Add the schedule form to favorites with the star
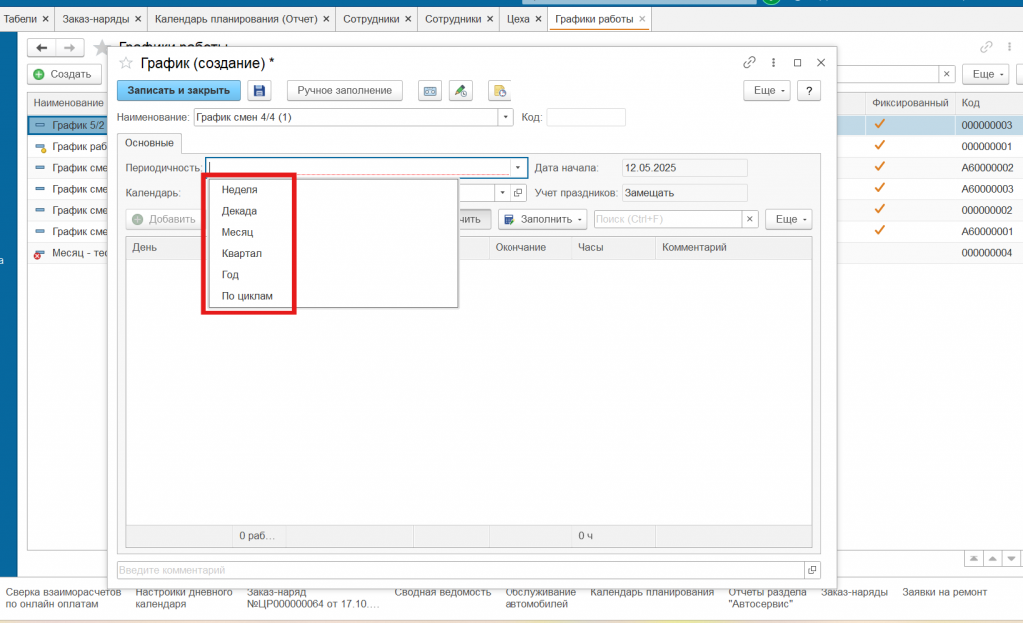Screen dimensions: 1023x623 [x=126, y=63]
